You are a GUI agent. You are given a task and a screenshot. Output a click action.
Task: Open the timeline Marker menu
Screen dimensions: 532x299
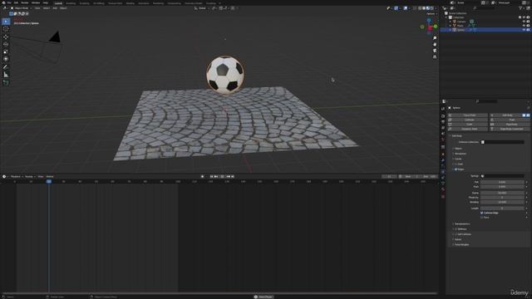(x=50, y=177)
